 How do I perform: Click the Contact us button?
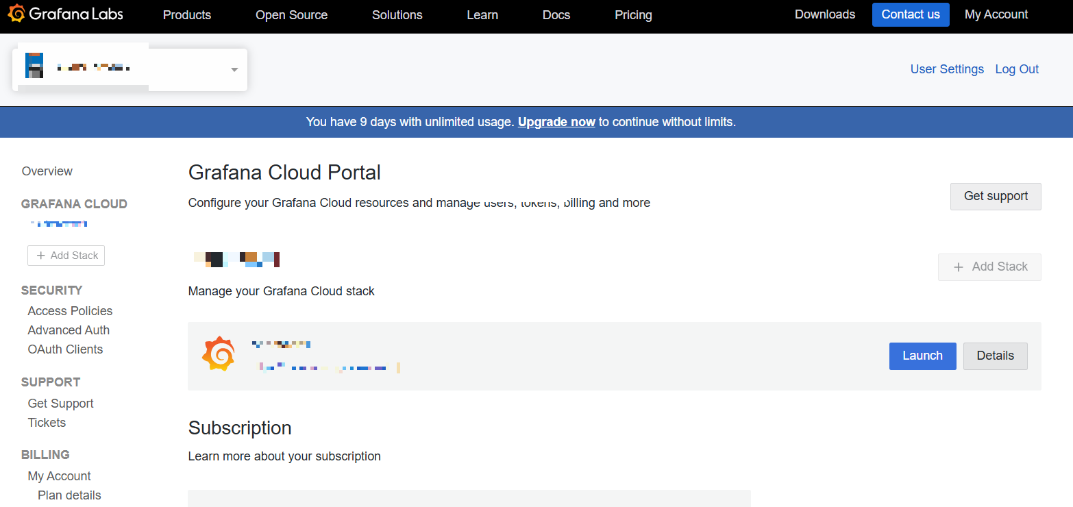tap(911, 14)
